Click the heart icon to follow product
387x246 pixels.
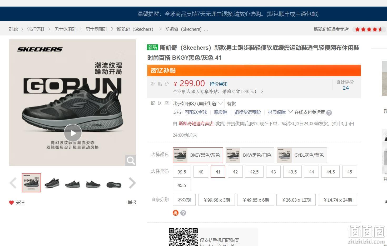[11, 202]
